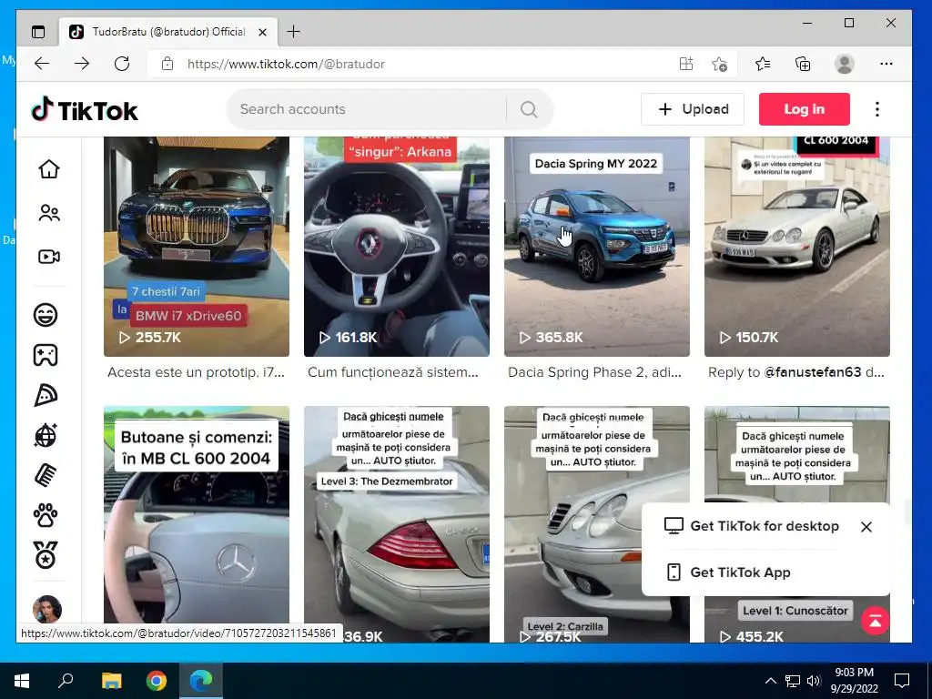The height and width of the screenshot is (699, 932).
Task: Select the gaming controller category icon
Action: coord(46,355)
